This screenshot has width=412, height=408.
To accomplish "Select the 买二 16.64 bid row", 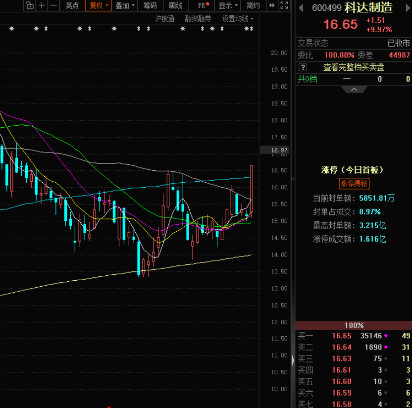I will 354,347.
